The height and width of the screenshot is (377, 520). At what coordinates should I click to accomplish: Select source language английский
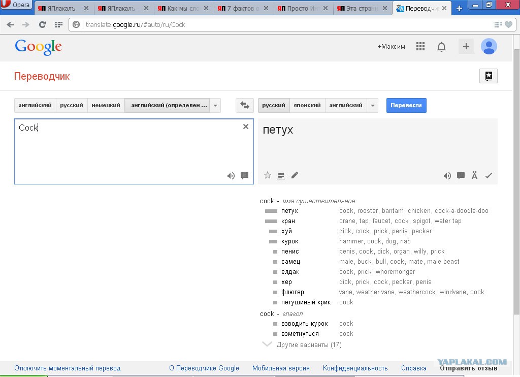pos(35,106)
